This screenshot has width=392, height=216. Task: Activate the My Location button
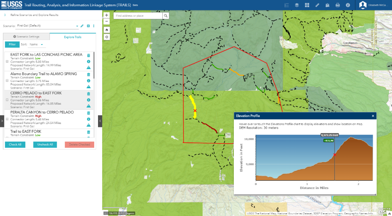click(x=107, y=37)
